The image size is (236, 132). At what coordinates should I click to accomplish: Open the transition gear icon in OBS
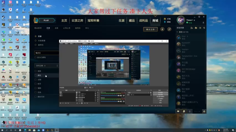[151, 93]
